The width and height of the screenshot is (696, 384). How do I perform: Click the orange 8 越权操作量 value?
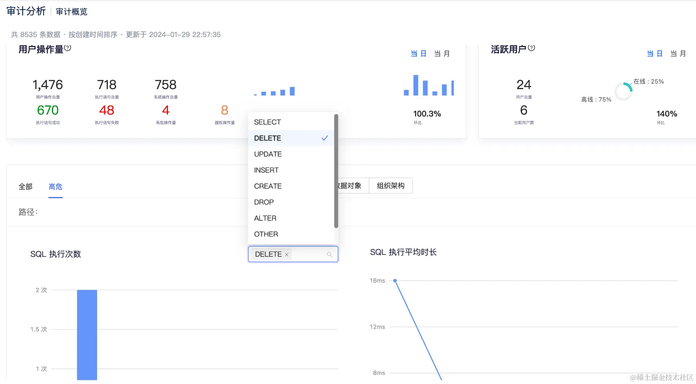(x=225, y=110)
